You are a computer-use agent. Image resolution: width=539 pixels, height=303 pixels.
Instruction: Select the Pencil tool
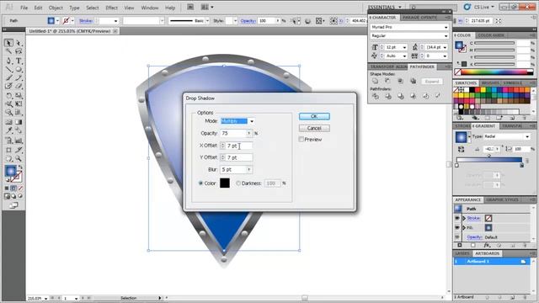coord(19,78)
